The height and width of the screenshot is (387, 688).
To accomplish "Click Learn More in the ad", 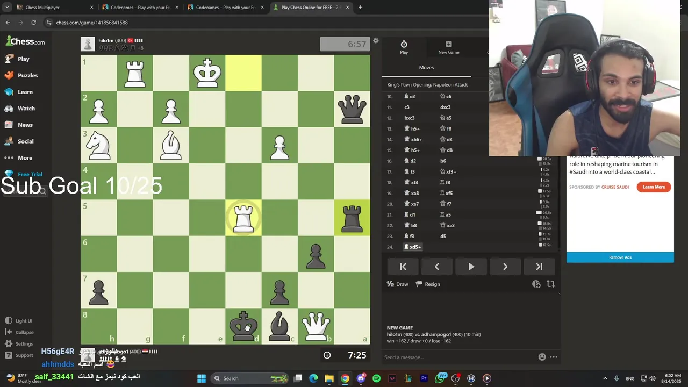I will 654,187.
